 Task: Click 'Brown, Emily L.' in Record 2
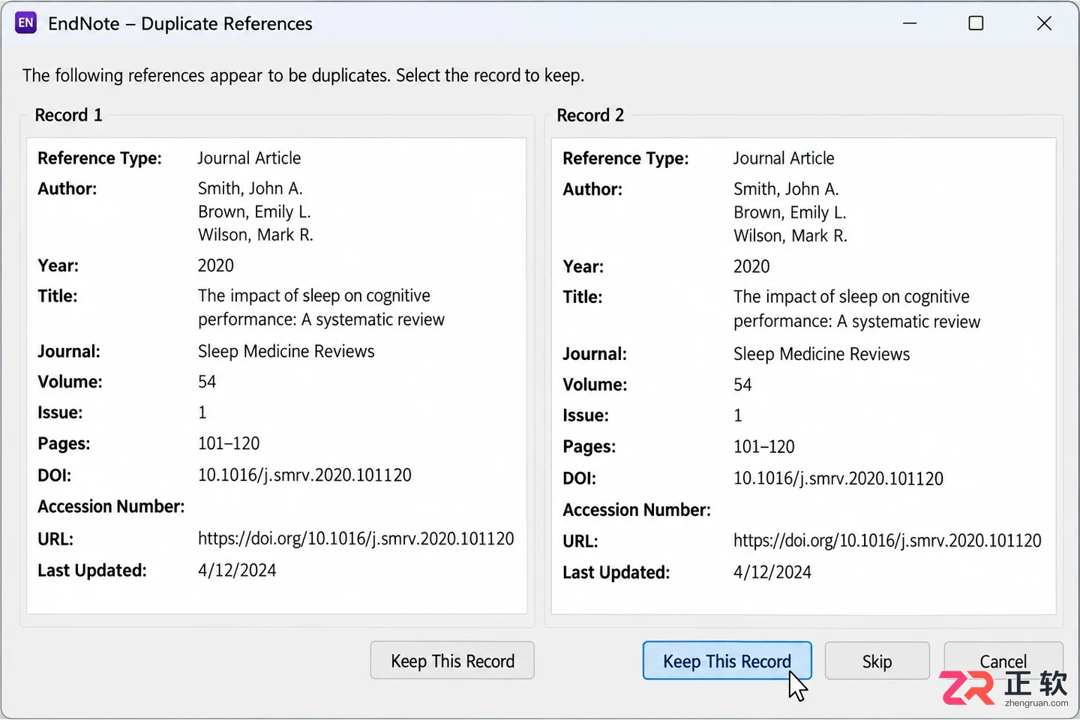tap(790, 212)
